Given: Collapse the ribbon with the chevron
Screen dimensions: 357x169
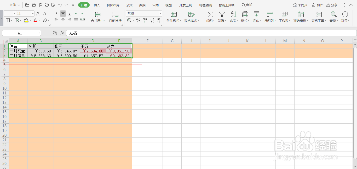Looking at the screenshot, I should click(x=352, y=5).
